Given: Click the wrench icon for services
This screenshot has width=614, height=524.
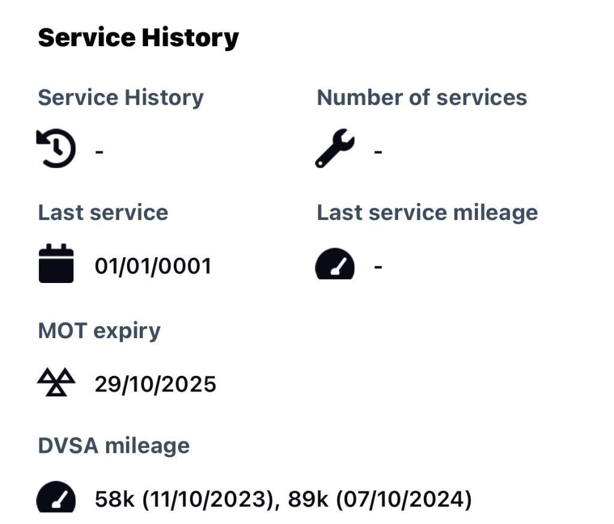Looking at the screenshot, I should click(335, 149).
